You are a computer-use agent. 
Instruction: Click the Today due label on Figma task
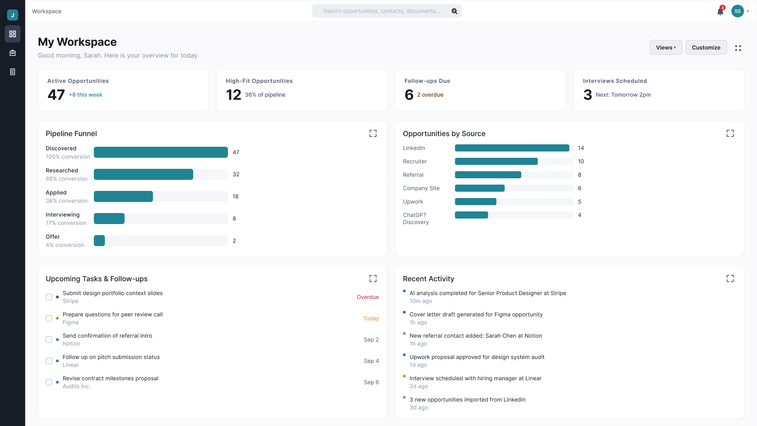(x=371, y=318)
